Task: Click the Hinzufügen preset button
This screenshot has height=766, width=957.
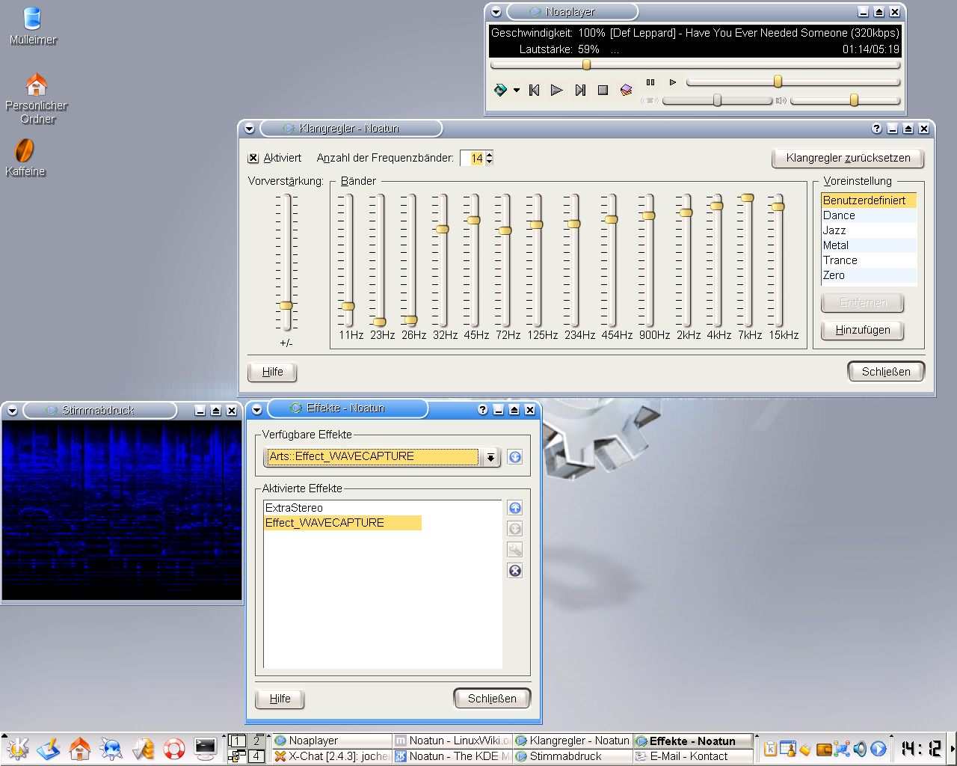Action: (862, 330)
